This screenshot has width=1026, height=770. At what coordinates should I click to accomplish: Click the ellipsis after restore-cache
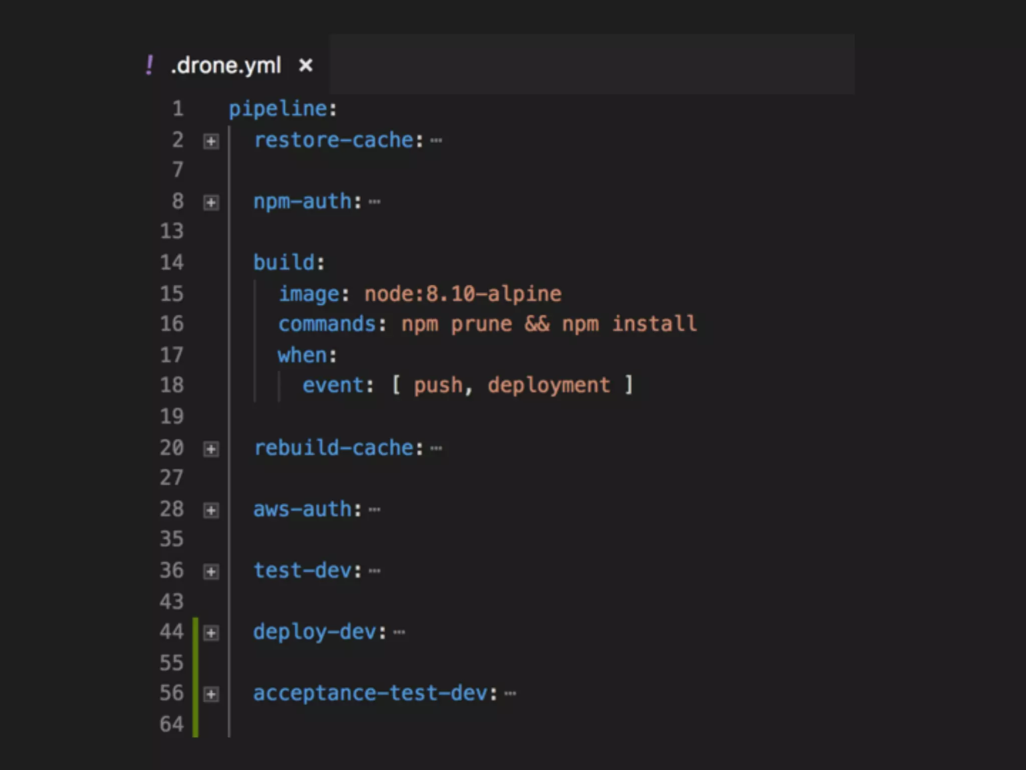tap(436, 141)
